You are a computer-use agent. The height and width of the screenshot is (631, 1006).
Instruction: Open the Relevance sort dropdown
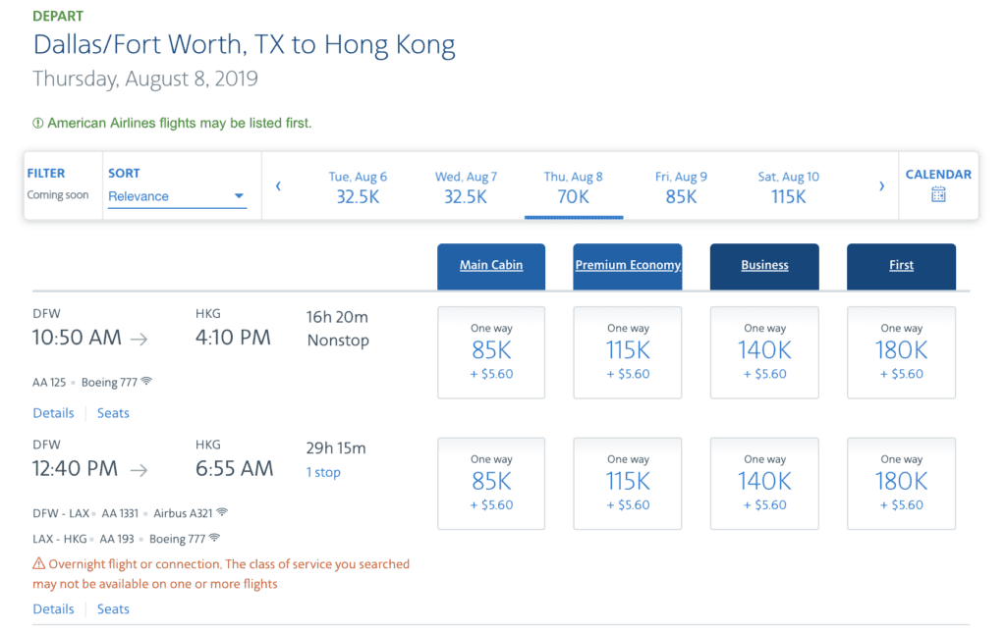coord(177,195)
